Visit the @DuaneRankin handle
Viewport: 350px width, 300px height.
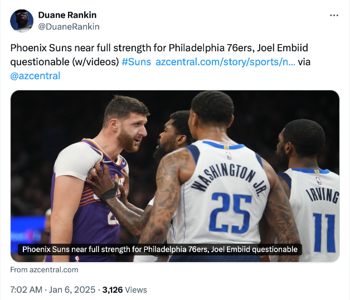[69, 26]
